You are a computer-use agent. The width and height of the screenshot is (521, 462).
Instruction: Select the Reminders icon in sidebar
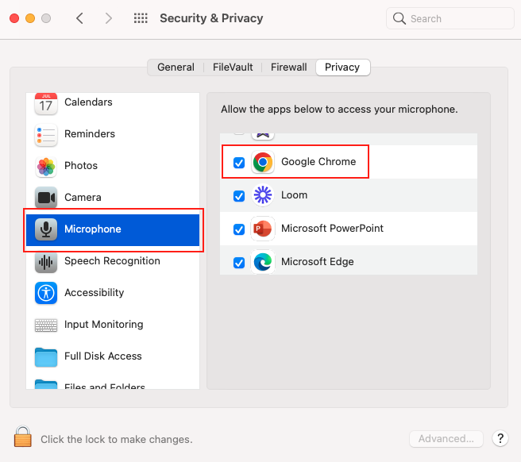point(46,134)
